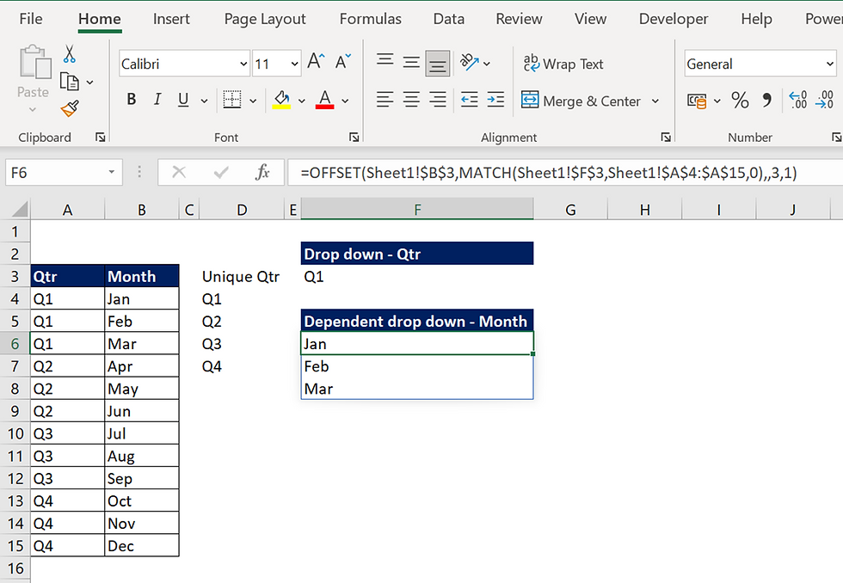The width and height of the screenshot is (843, 583).
Task: Expand Merge & Center options arrow
Action: pyautogui.click(x=655, y=101)
